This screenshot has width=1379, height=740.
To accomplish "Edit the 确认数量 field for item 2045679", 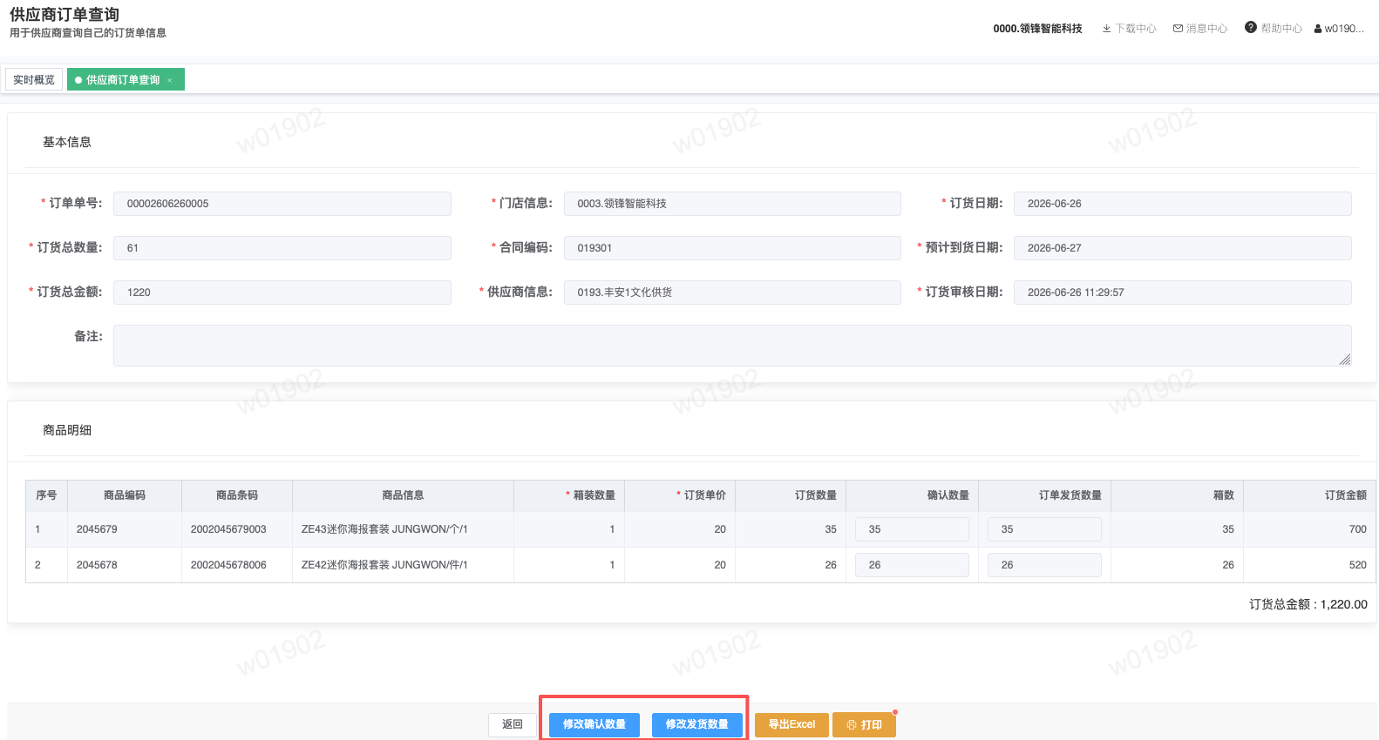I will pyautogui.click(x=912, y=529).
